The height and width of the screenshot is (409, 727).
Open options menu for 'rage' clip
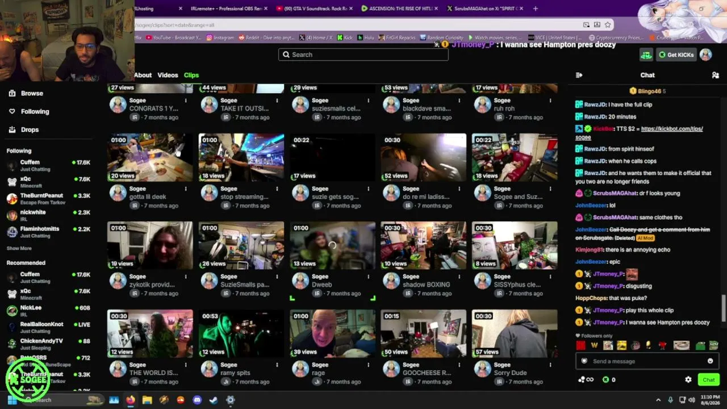pyautogui.click(x=368, y=365)
